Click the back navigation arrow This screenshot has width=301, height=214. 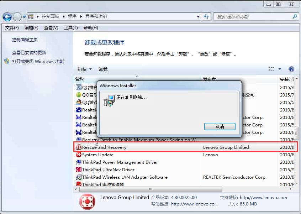tap(7, 16)
